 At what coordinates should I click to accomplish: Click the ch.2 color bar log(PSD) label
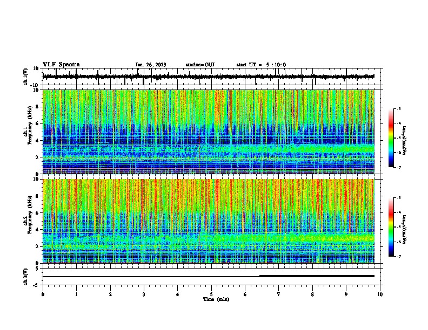click(x=405, y=230)
